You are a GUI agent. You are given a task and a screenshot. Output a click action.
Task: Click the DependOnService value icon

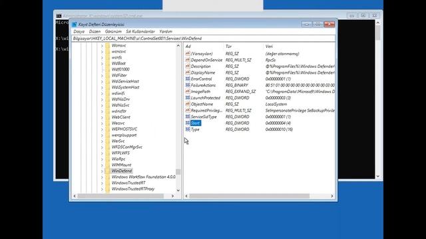click(x=188, y=60)
